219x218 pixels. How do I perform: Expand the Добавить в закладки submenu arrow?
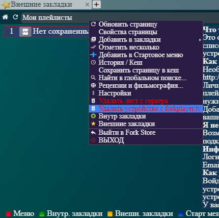click(x=200, y=40)
